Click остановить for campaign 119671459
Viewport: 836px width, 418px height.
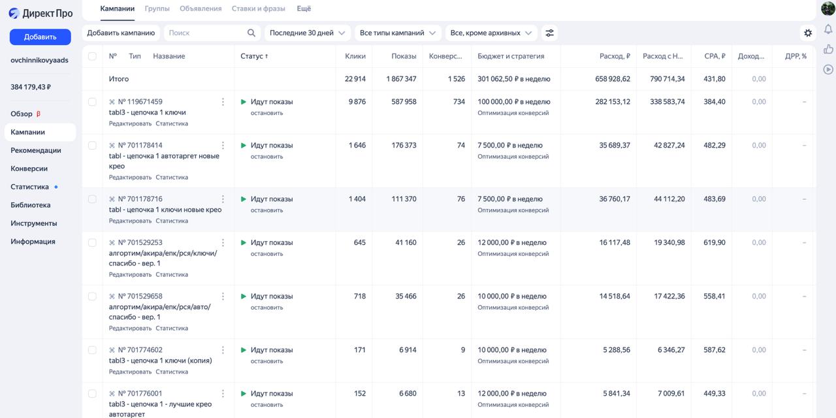pyautogui.click(x=267, y=113)
